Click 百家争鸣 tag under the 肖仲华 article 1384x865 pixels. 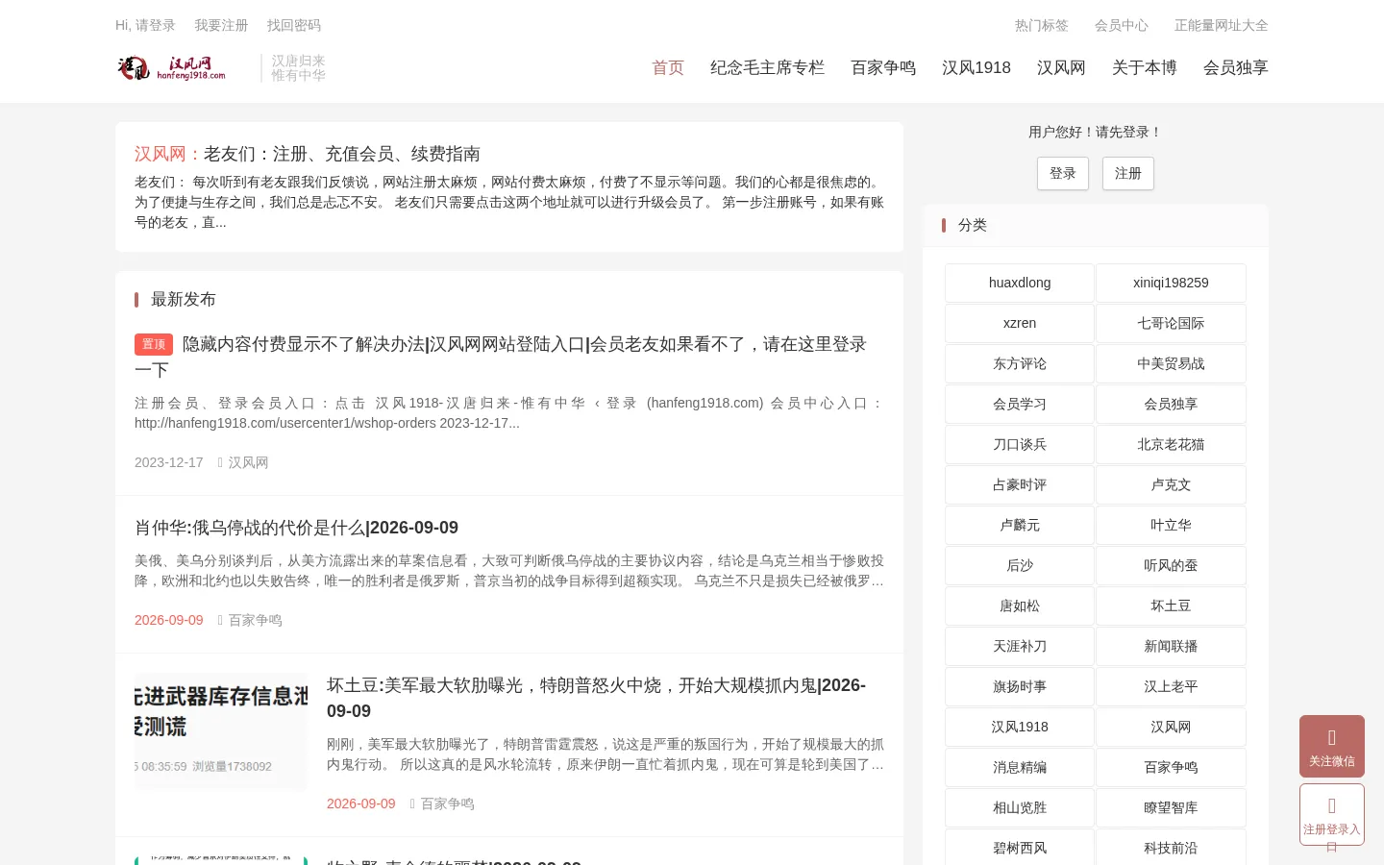tap(255, 620)
